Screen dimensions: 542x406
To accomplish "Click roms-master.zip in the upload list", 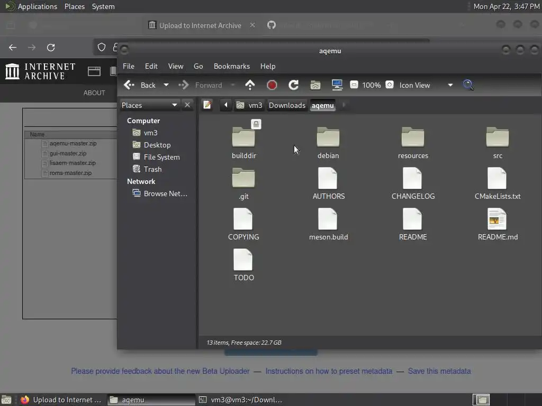I will (70, 173).
